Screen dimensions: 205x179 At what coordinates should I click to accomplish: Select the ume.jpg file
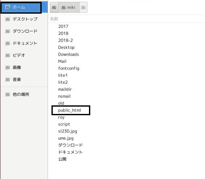coord(126,138)
